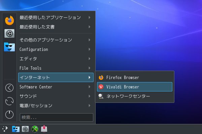Expand arrow beside 最近使用したアプリケーション
Image resolution: width=202 pixels, height=134 pixels.
point(90,17)
